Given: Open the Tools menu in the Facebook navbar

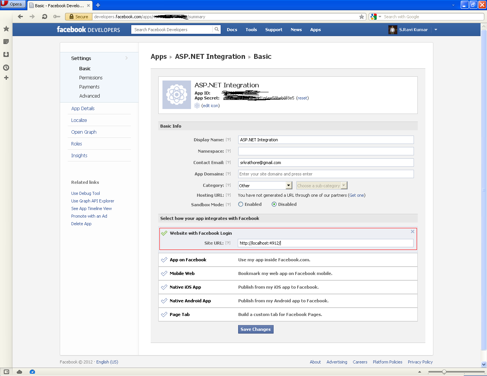Looking at the screenshot, I should pos(251,30).
